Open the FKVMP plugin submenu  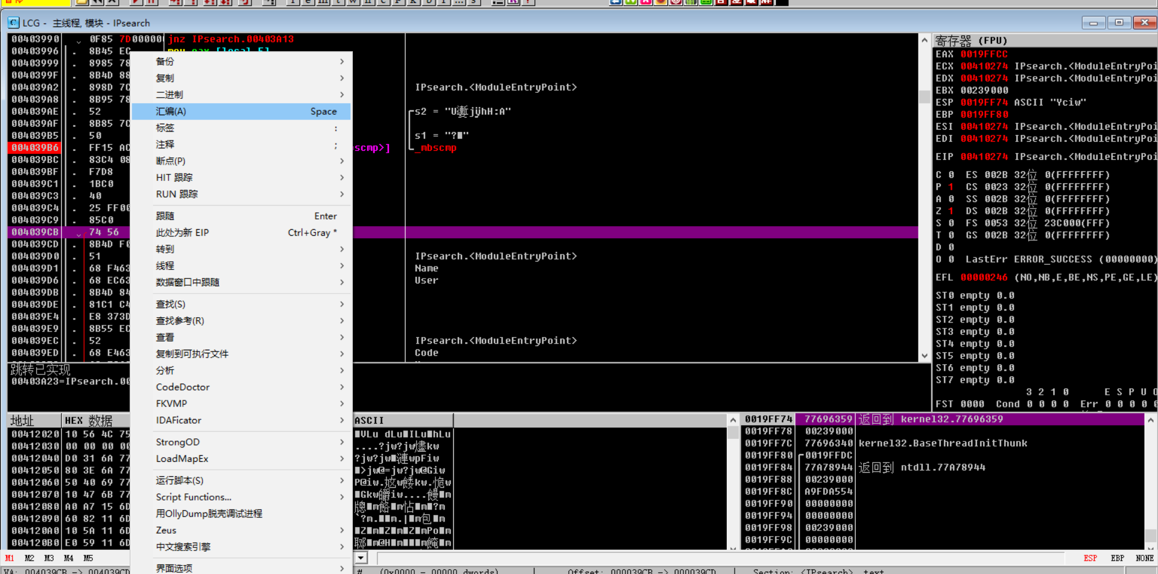[x=241, y=403]
